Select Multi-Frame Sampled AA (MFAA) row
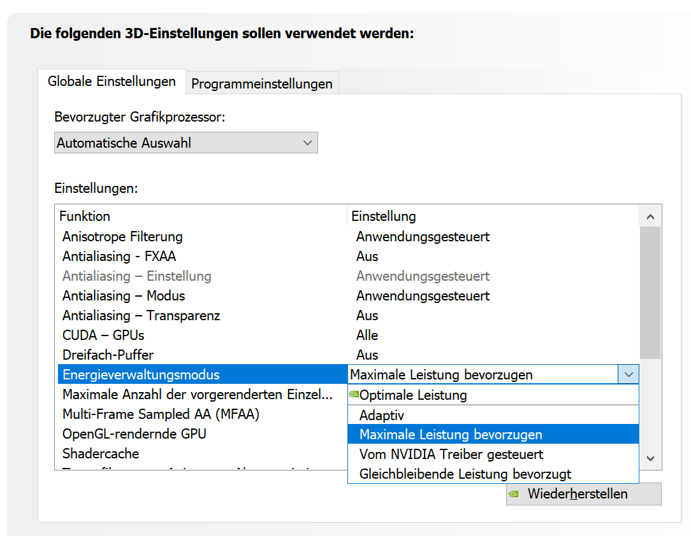This screenshot has width=691, height=536. [203, 414]
